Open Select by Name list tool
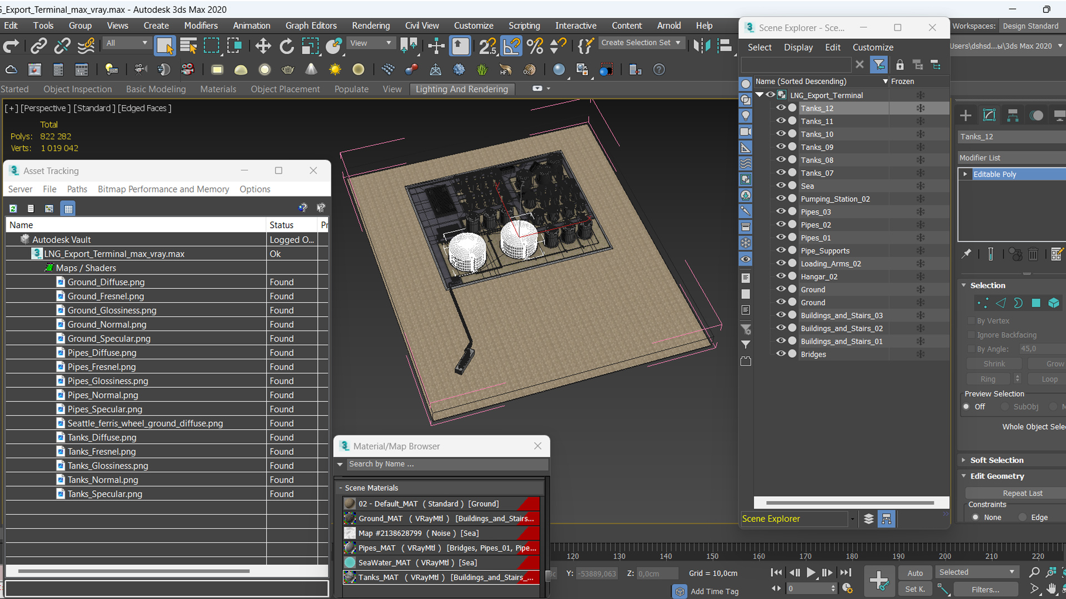This screenshot has width=1066, height=599. tap(188, 46)
